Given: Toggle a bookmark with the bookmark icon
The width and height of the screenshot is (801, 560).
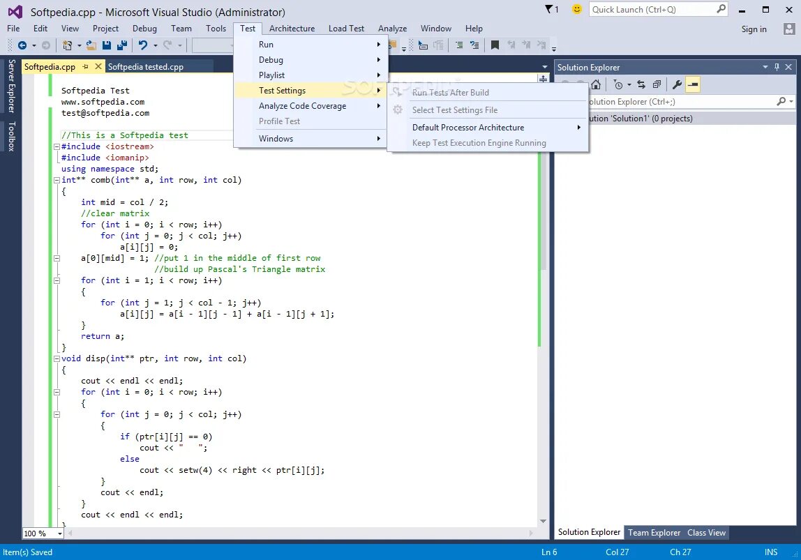Looking at the screenshot, I should [495, 45].
